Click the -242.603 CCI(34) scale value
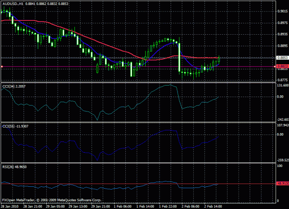The height and width of the screenshot is (209, 289). coord(283,119)
